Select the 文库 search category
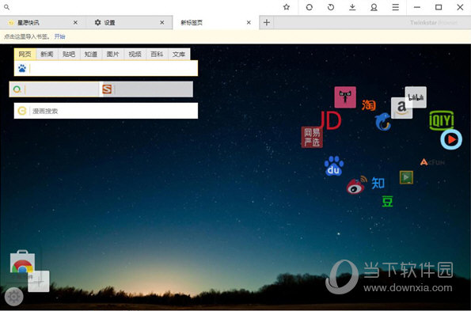This screenshot has width=471, height=311. pyautogui.click(x=179, y=54)
